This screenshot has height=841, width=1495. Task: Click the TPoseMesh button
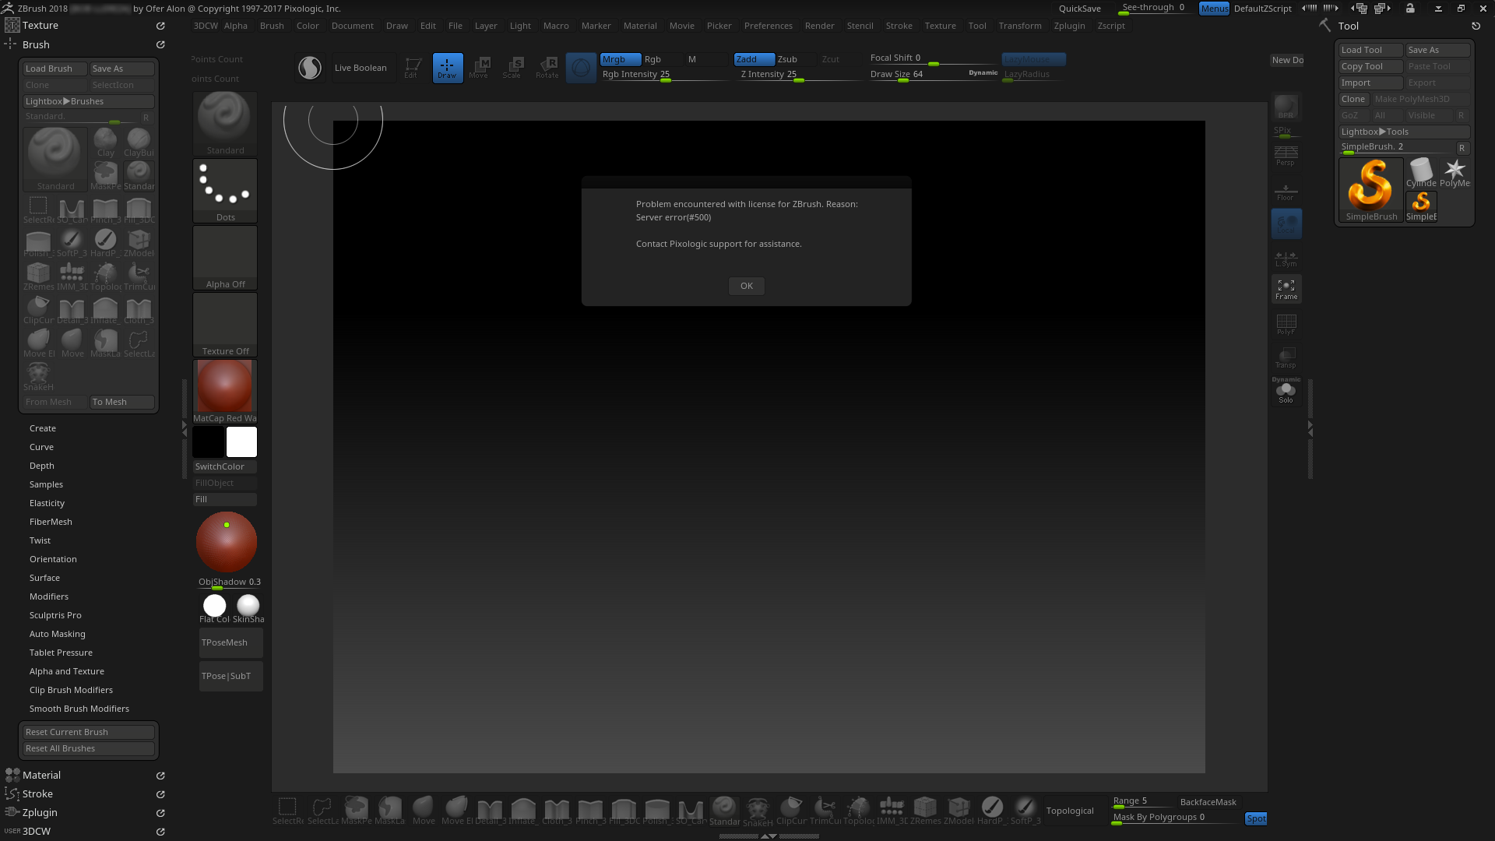tap(230, 642)
